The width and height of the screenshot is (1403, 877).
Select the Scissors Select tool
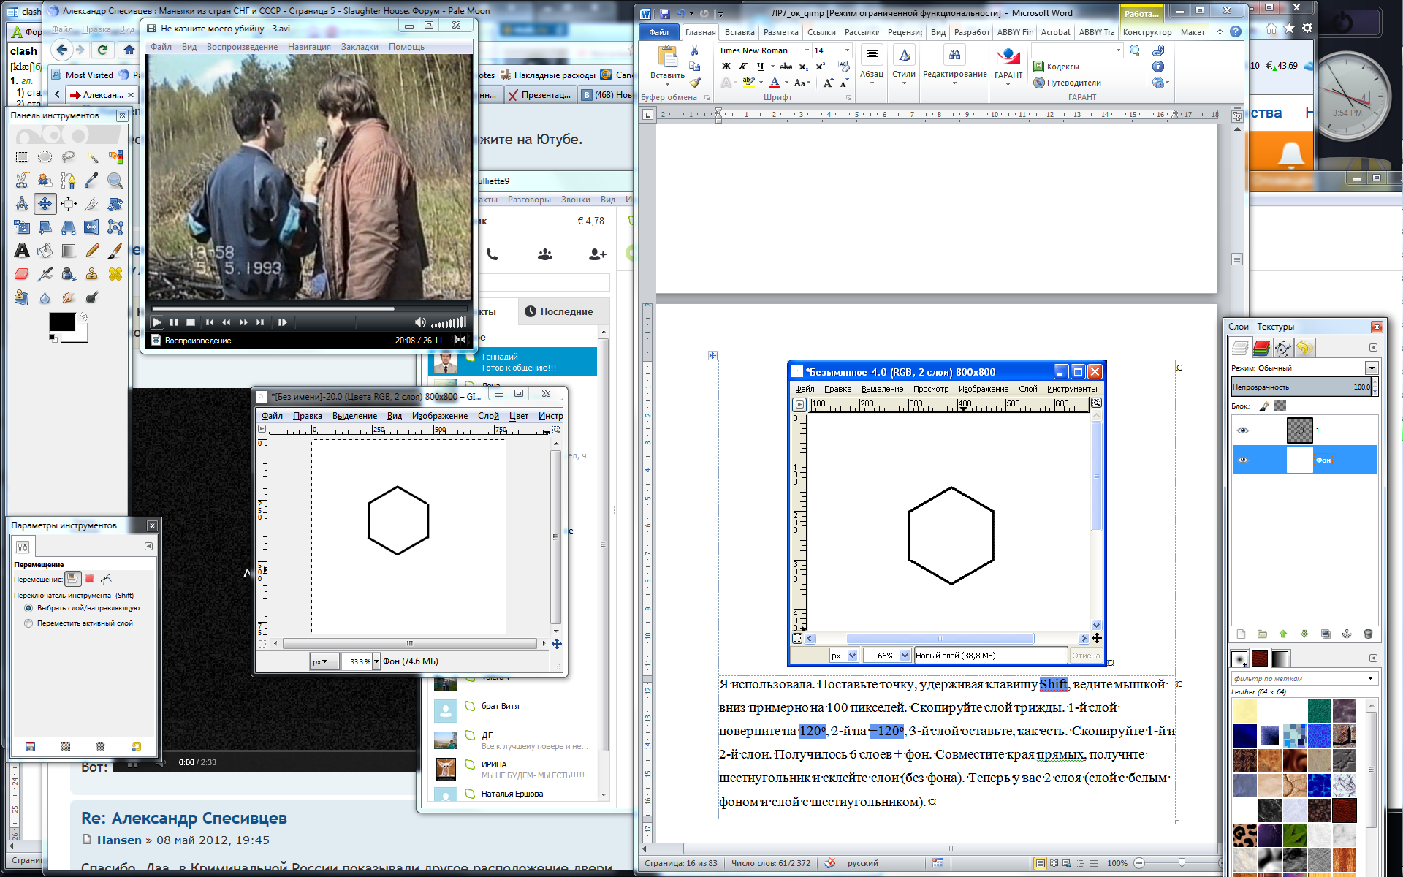point(22,181)
